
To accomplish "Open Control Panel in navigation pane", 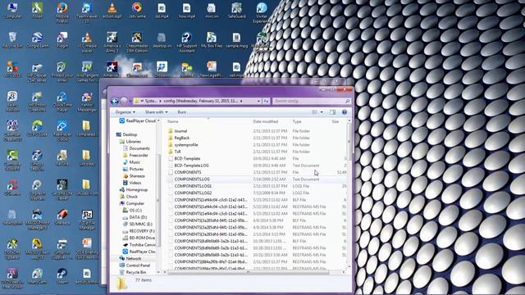I will pos(138,265).
